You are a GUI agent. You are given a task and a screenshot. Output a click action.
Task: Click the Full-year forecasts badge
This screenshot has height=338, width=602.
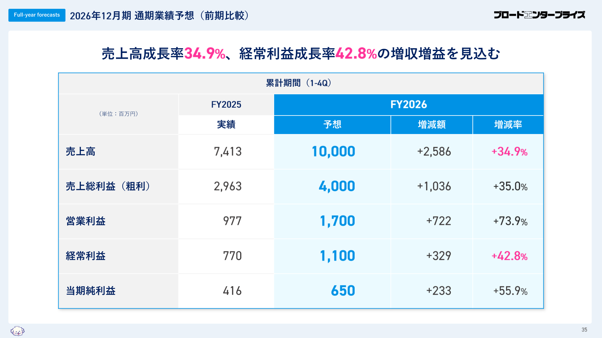coord(37,15)
